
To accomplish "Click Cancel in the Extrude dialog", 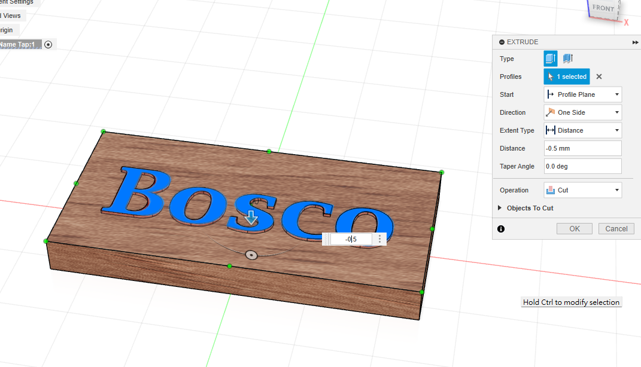I will pos(616,229).
